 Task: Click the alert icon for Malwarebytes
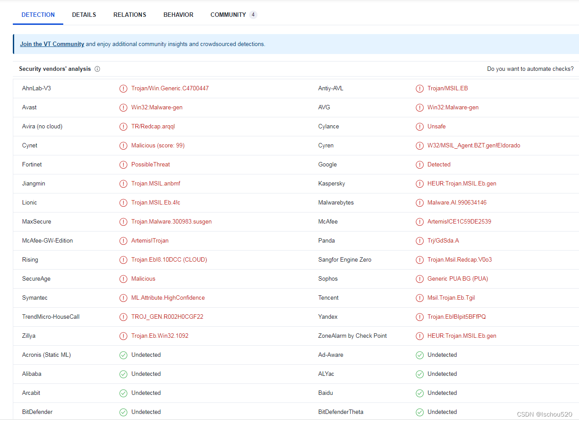coord(420,203)
